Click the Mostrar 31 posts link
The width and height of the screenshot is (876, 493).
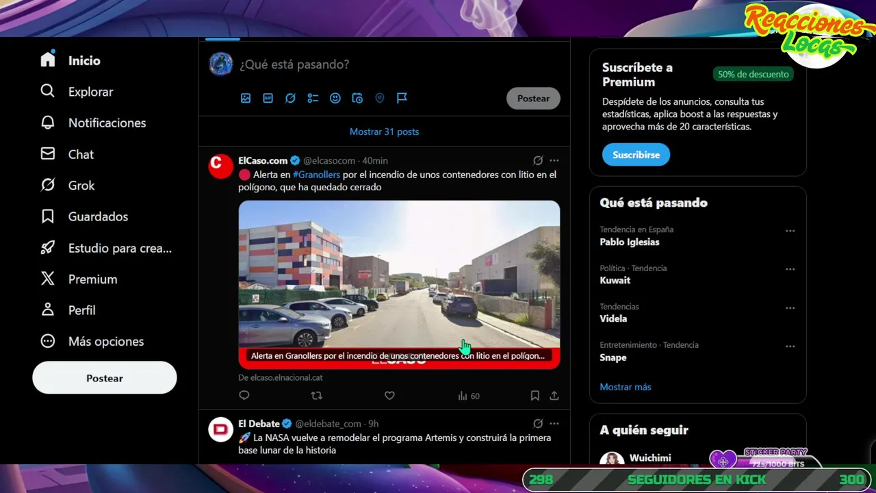point(384,131)
